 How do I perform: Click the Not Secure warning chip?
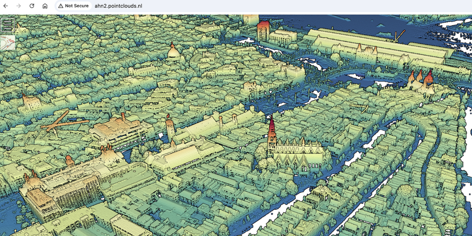74,6
